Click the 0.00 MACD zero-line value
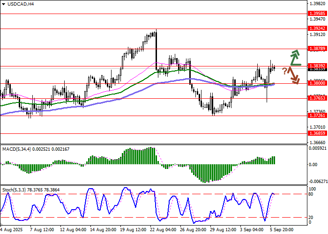The image size is (328, 234). [x=313, y=165]
